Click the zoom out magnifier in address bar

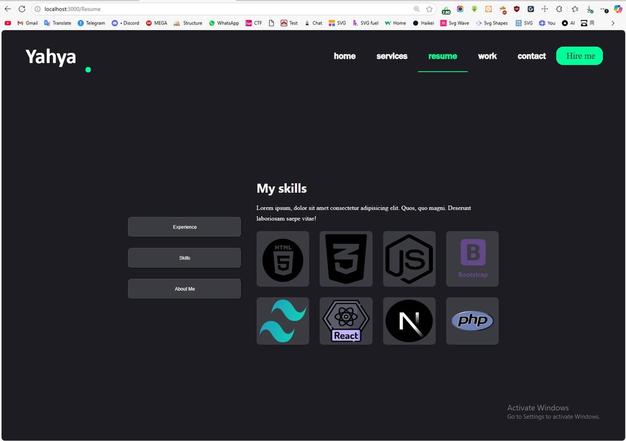coord(416,9)
